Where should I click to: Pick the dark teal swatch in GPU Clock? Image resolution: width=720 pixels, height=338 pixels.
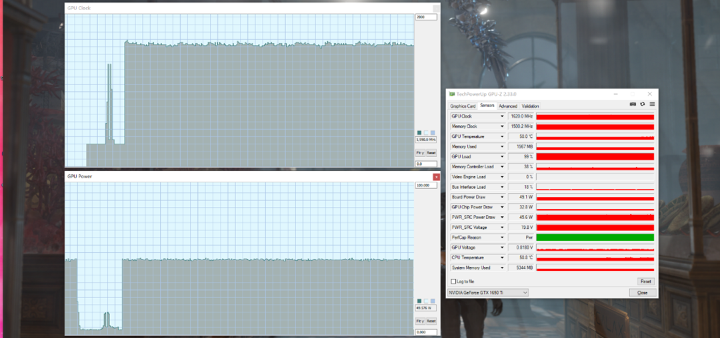(419, 133)
